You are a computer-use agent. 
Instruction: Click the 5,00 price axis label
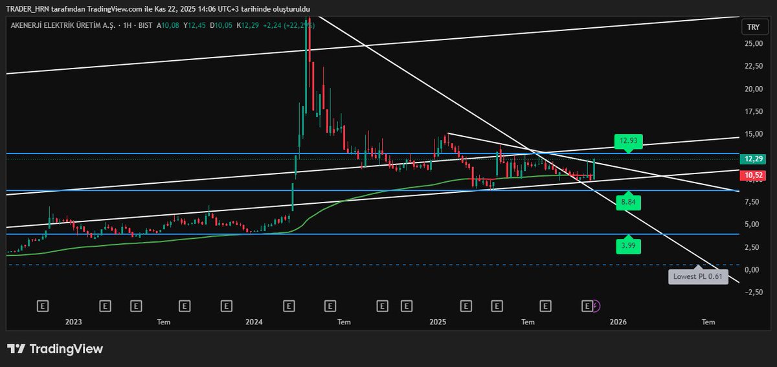pyautogui.click(x=753, y=225)
